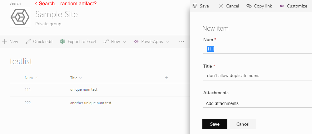
Task: Click the Sample Site hexagon logo
Action: (20, 17)
